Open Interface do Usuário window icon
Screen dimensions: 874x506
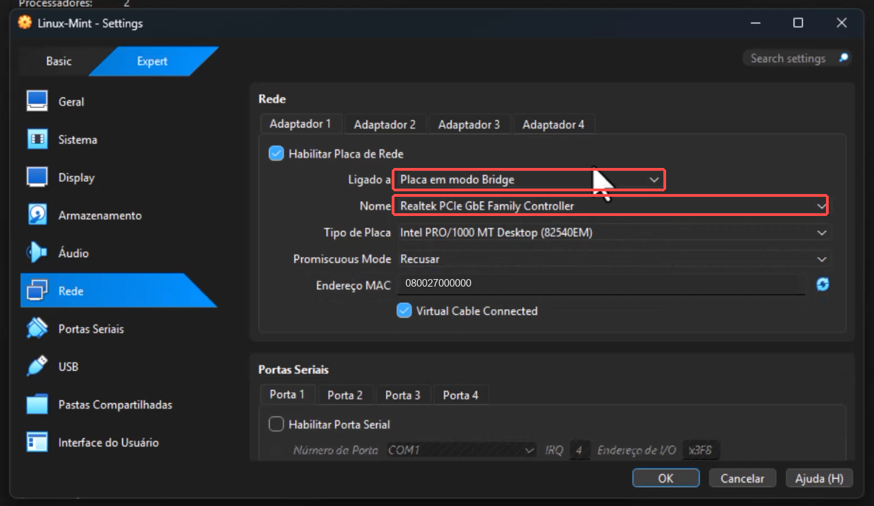[x=37, y=442]
